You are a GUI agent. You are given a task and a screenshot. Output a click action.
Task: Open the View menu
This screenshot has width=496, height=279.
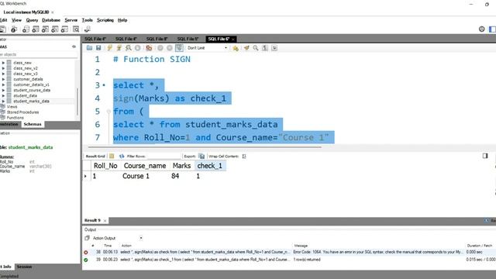16,20
